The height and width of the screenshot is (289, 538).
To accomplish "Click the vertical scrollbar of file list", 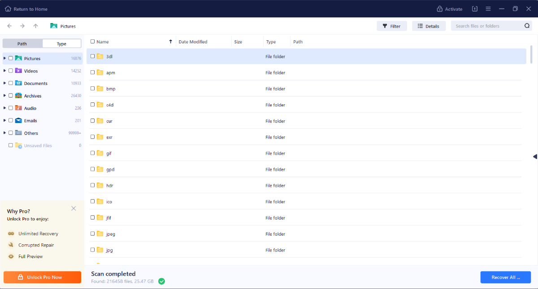I will point(531,55).
